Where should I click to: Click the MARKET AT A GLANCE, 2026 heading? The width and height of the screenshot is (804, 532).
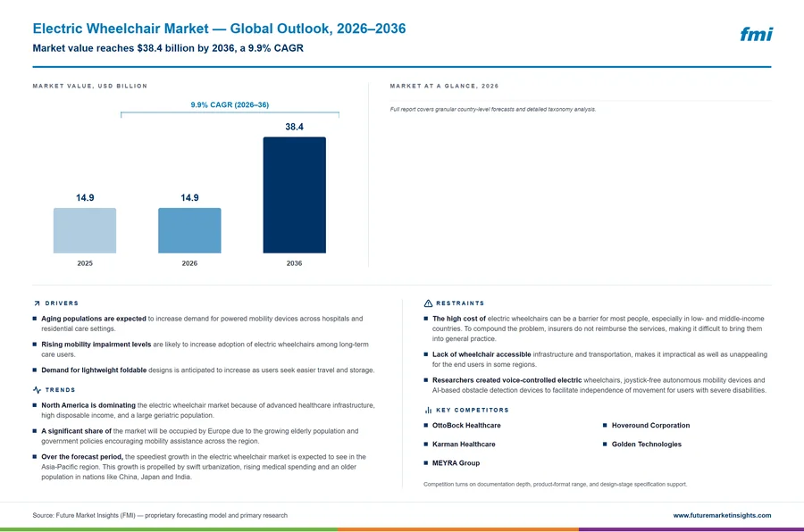tap(444, 86)
